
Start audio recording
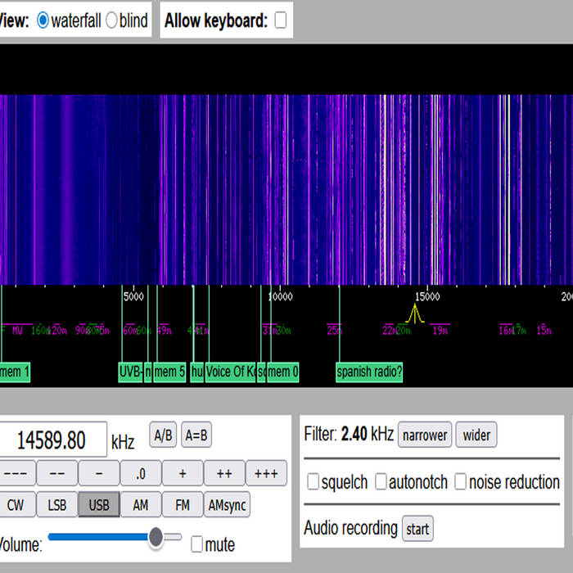[417, 529]
